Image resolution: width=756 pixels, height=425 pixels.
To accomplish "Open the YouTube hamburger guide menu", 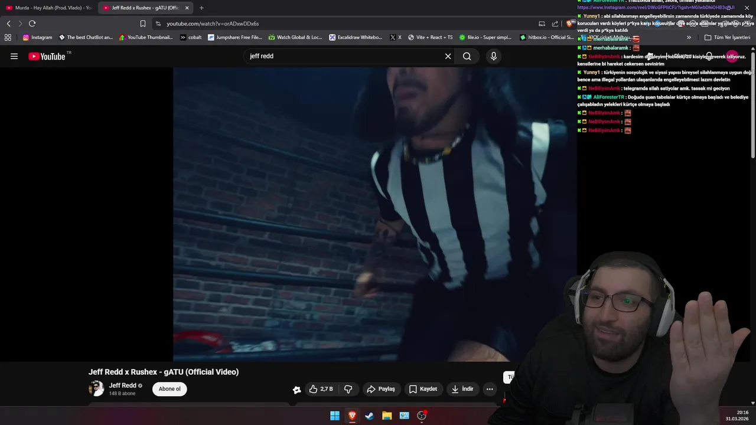I will tap(14, 56).
